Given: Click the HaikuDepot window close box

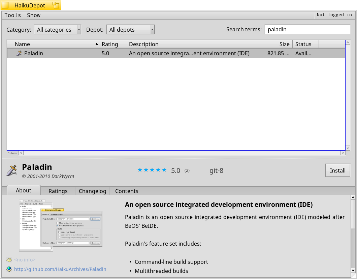Looking at the screenshot, I should [5, 5].
